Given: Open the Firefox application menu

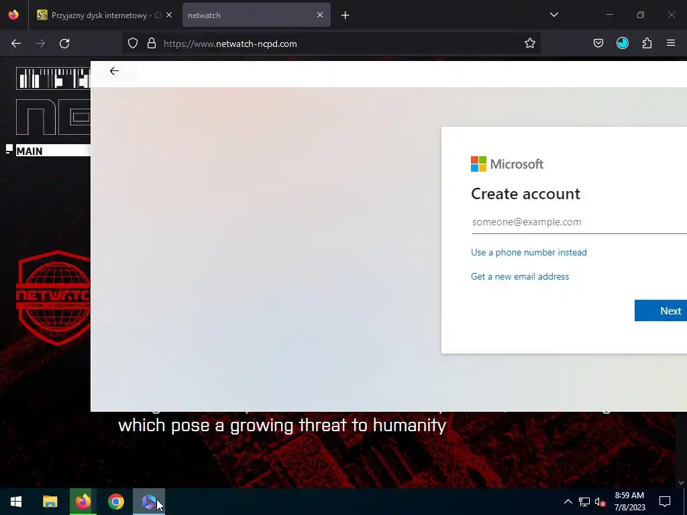Looking at the screenshot, I should pyautogui.click(x=671, y=44).
